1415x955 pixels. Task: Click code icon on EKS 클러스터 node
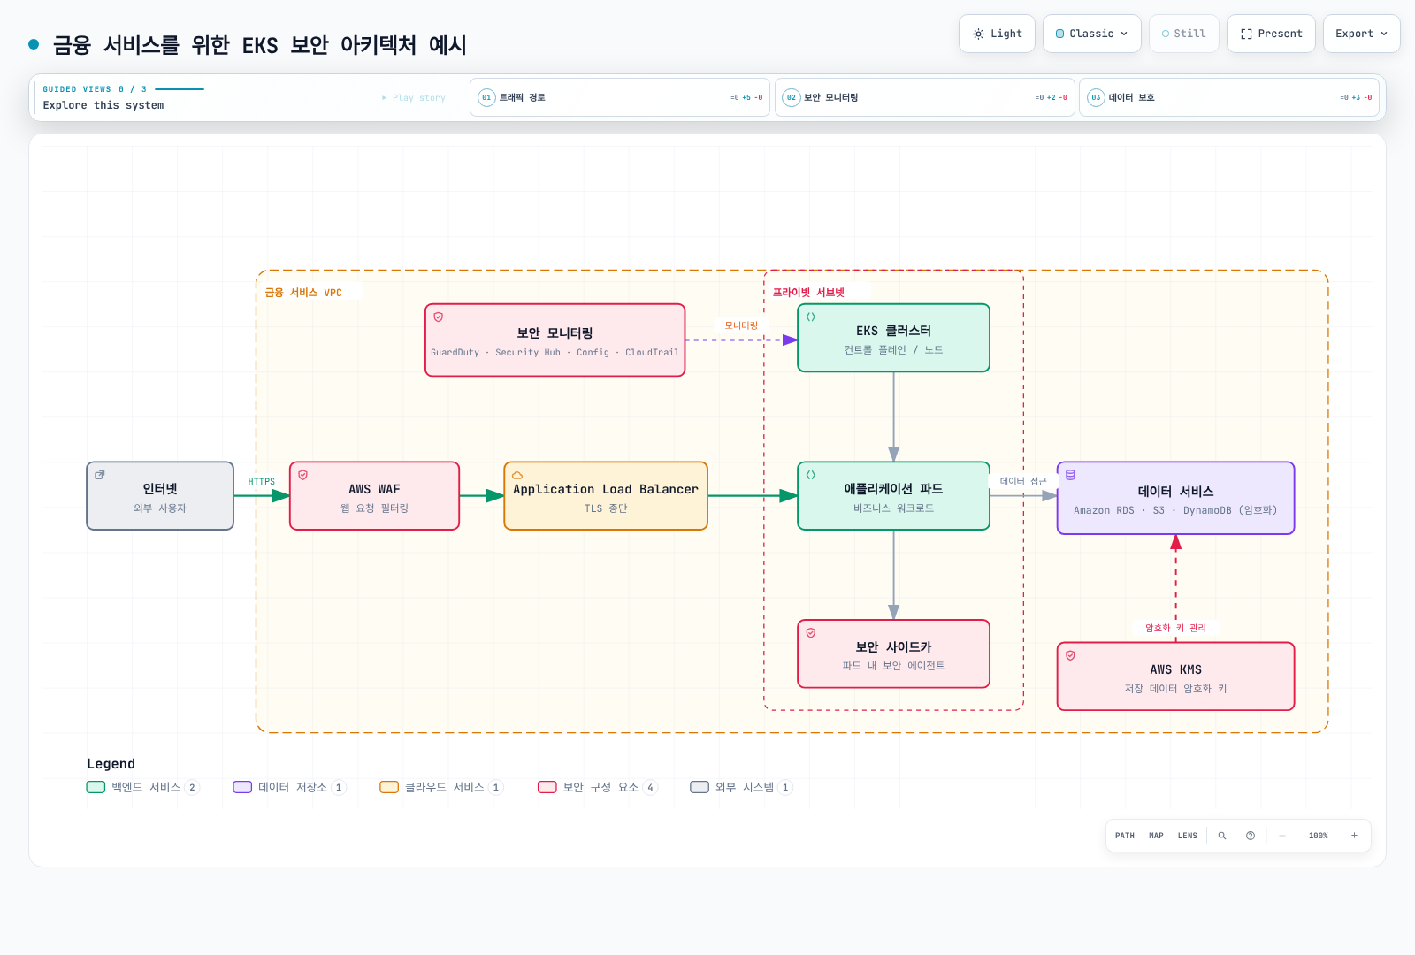[811, 317]
